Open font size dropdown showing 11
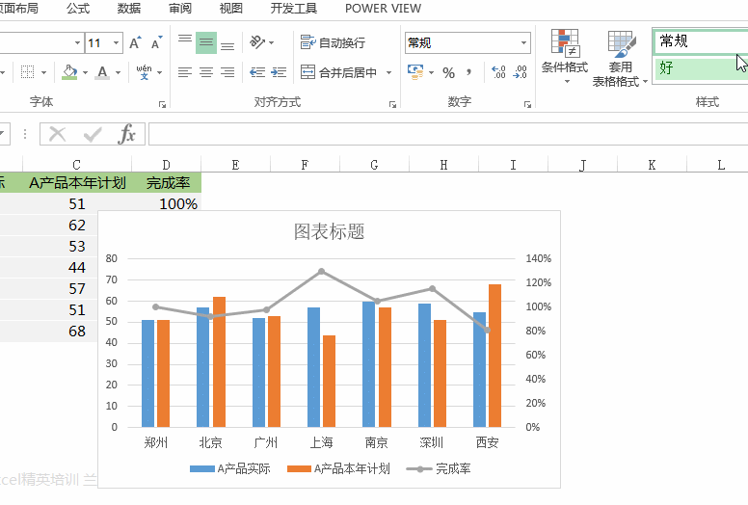This screenshot has width=748, height=505. 116,43
